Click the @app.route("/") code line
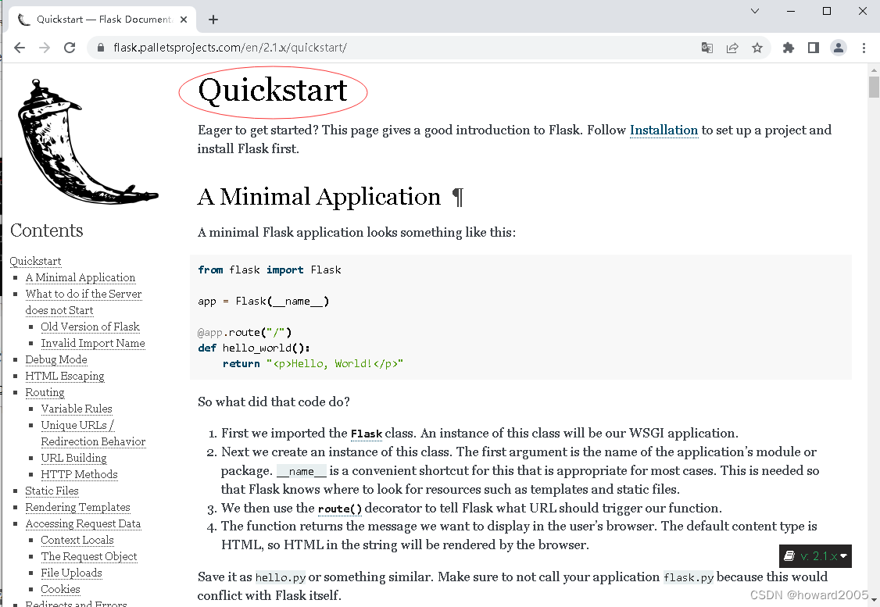 tap(245, 333)
